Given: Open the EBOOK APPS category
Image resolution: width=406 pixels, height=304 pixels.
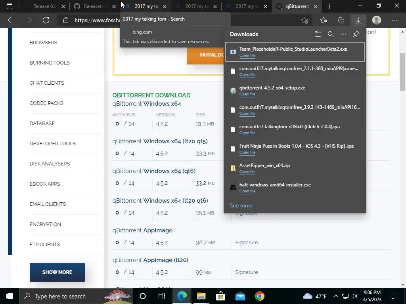Looking at the screenshot, I should tap(45, 184).
